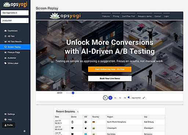This screenshot has height=135, width=188.
Task: Set playback speed to 2x
Action: pyautogui.click(x=115, y=98)
